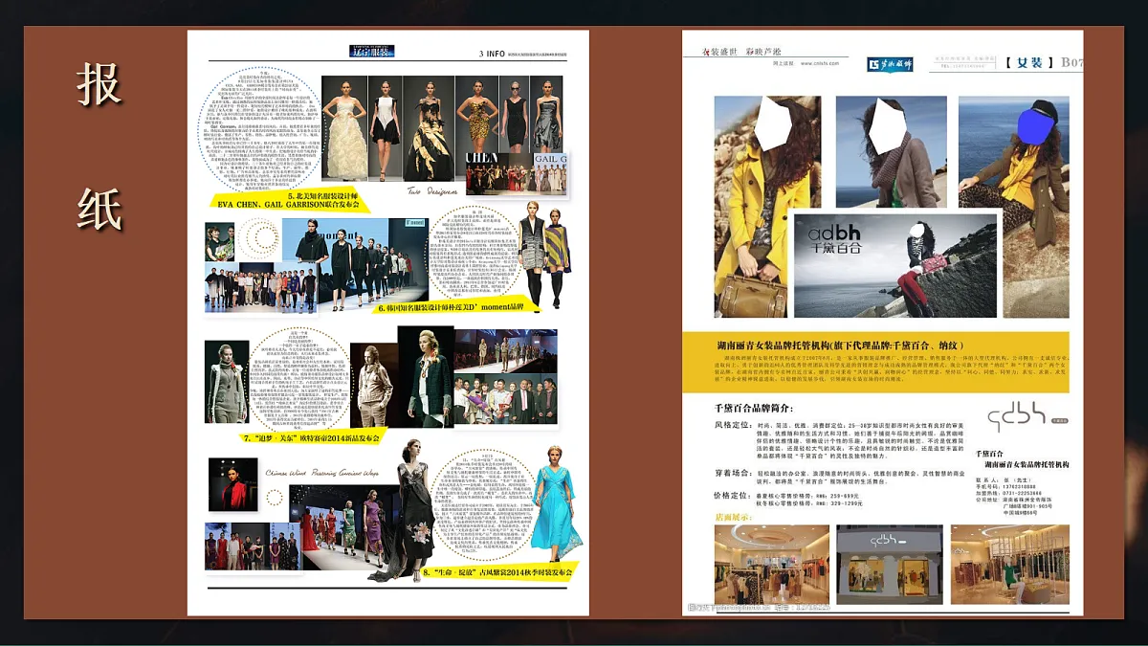Screen dimensions: 1148x646
Task: Select the model in red jacket photo
Action: [233, 484]
